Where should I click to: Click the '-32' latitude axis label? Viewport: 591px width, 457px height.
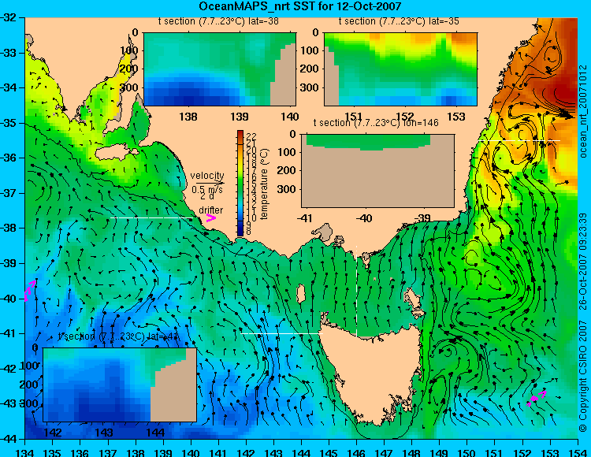(9, 17)
